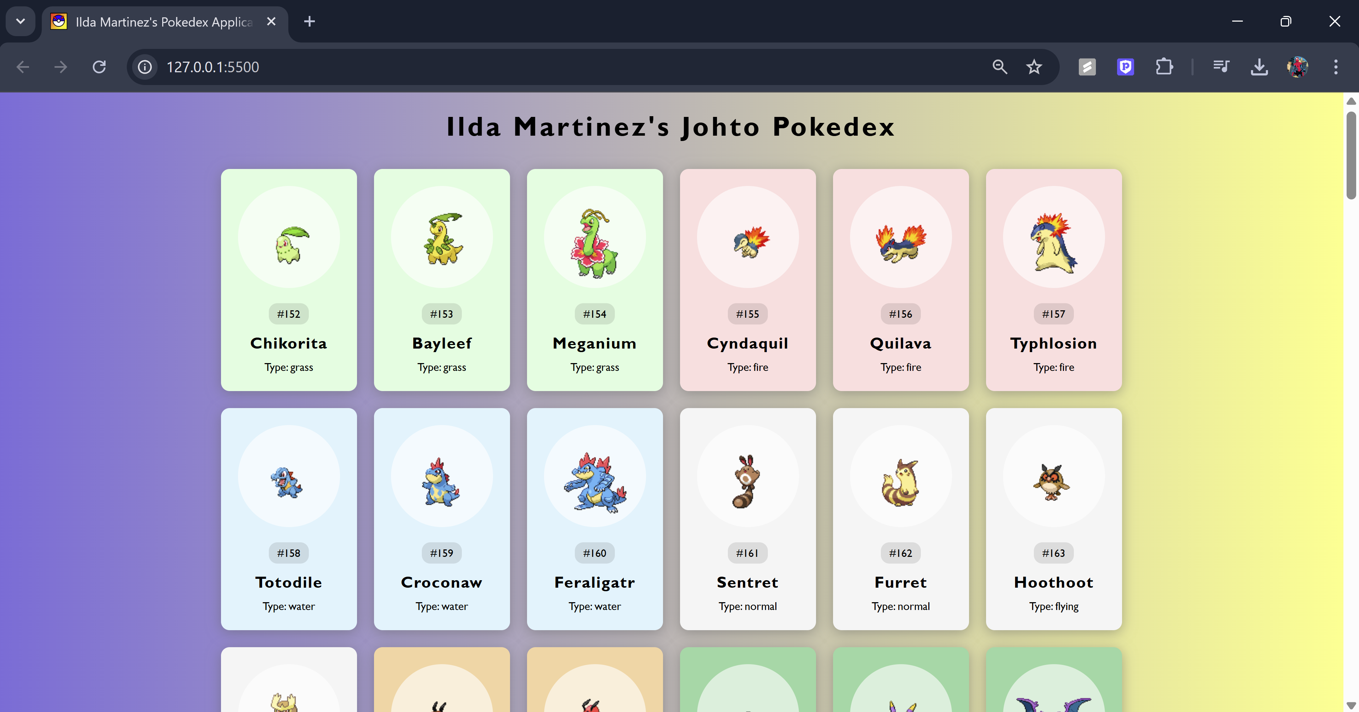The height and width of the screenshot is (712, 1359).
Task: Open the Downloads icon
Action: pyautogui.click(x=1259, y=67)
